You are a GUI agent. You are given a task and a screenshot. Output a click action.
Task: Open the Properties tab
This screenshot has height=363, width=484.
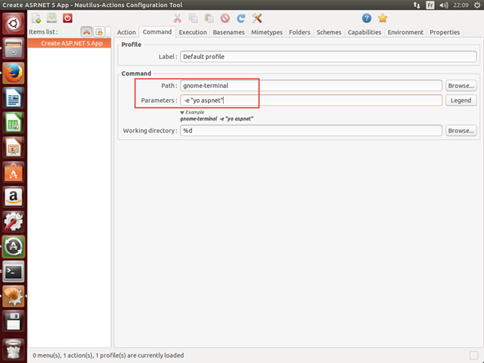(445, 32)
